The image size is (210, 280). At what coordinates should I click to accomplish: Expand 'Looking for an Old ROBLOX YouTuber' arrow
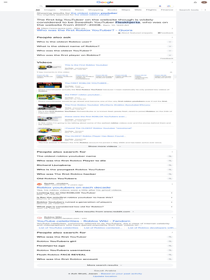click(x=172, y=193)
